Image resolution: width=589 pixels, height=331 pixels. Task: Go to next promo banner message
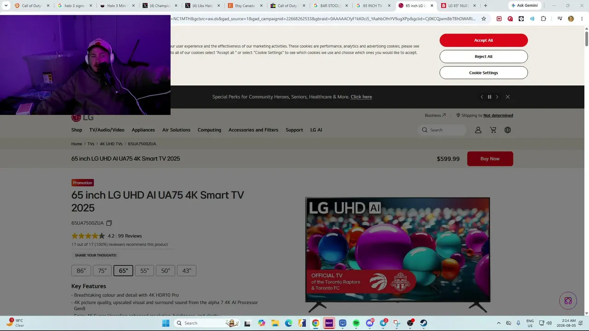(497, 97)
